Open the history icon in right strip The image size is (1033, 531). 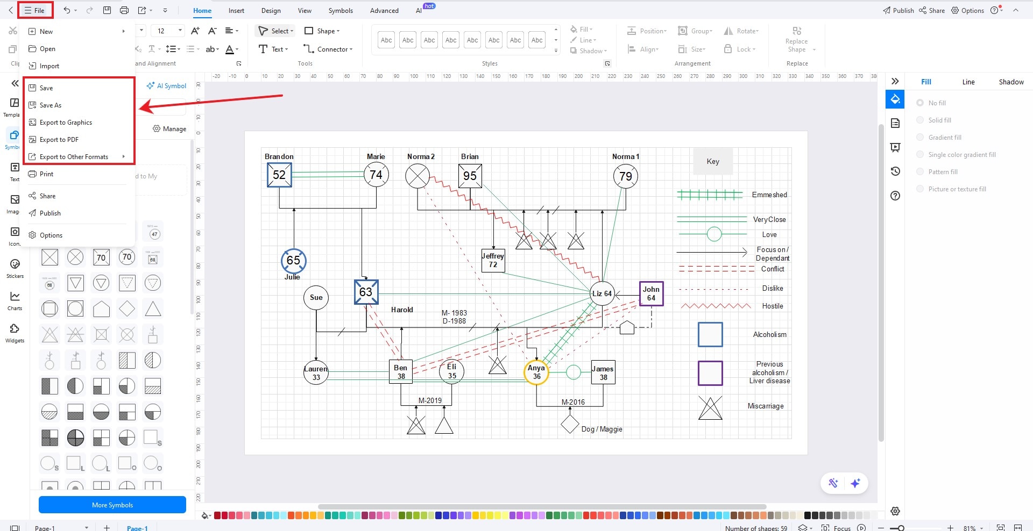pos(895,171)
